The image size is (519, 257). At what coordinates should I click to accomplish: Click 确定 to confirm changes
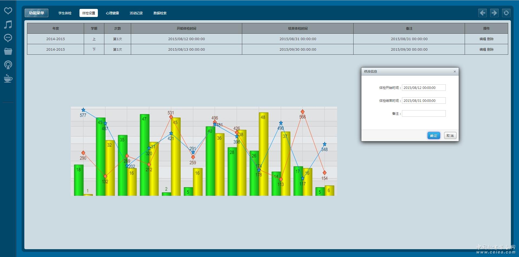click(434, 136)
